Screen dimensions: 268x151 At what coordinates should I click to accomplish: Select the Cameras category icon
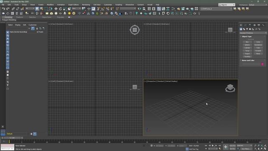(250, 29)
